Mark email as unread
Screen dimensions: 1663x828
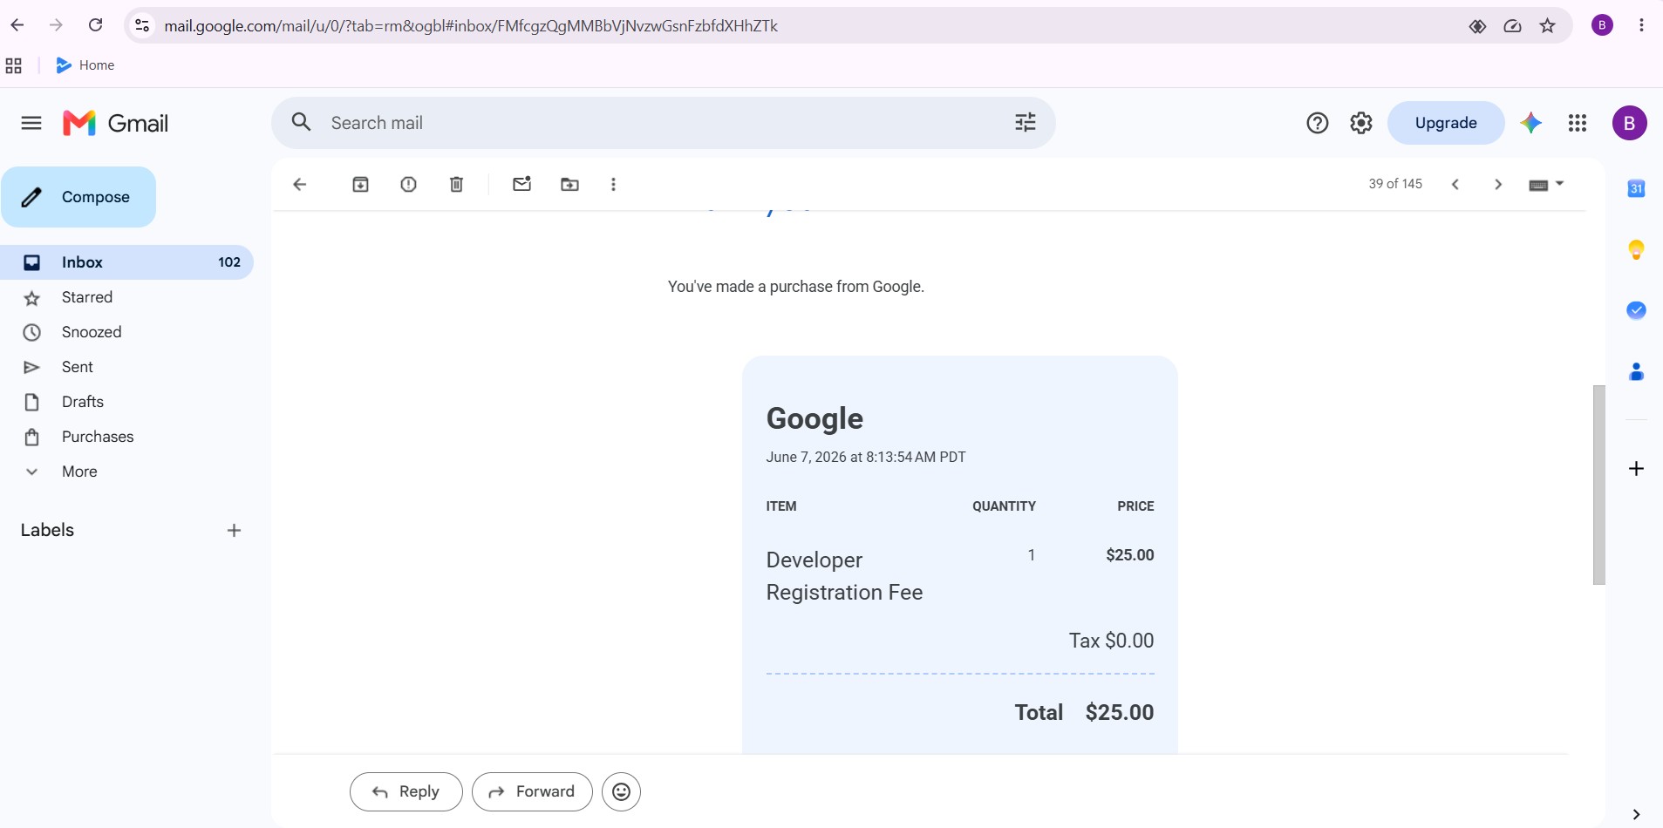[x=521, y=184]
